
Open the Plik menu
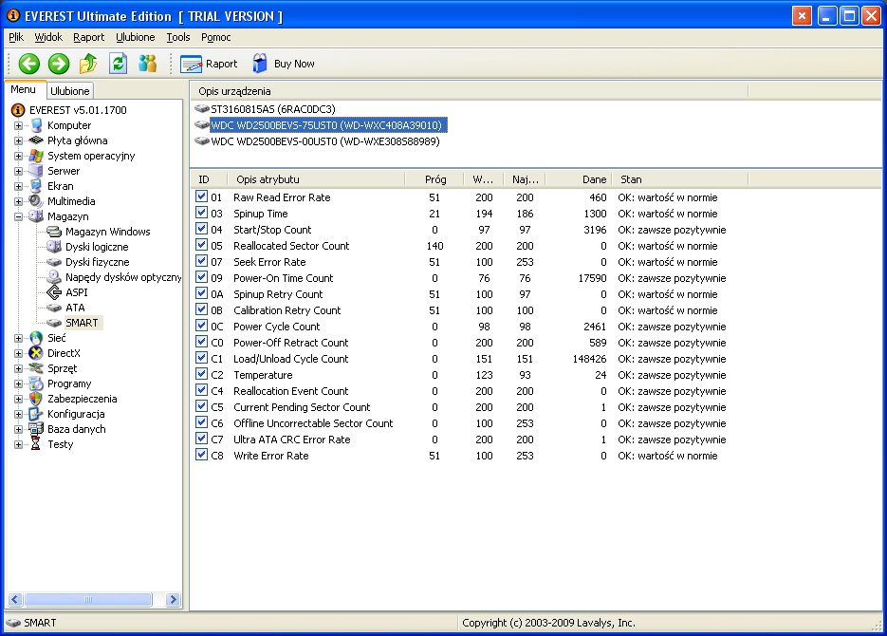click(16, 37)
